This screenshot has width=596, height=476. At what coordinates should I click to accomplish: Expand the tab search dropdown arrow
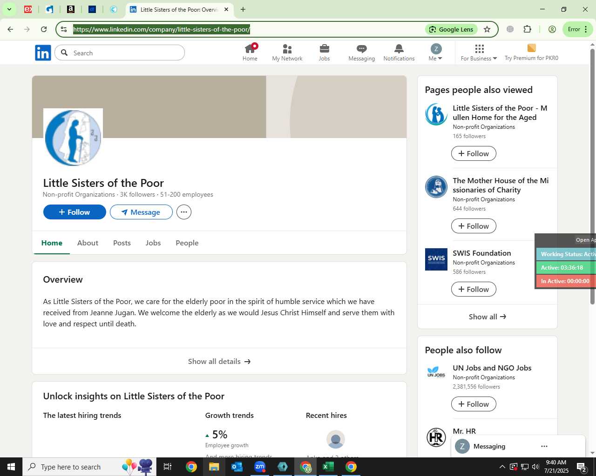click(9, 9)
